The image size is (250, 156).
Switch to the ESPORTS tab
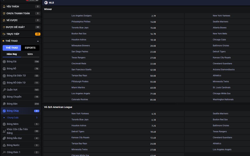pyautogui.click(x=30, y=48)
